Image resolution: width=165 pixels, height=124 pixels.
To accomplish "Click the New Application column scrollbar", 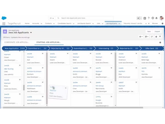I will tap(24, 88).
